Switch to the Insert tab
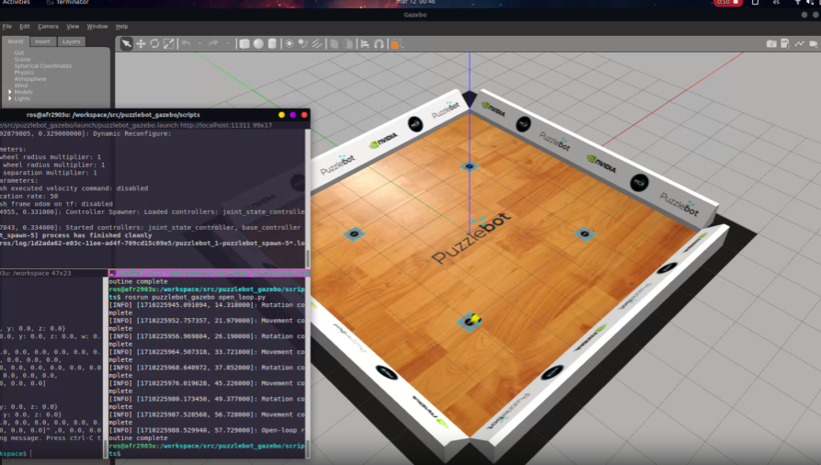The height and width of the screenshot is (465, 821). 43,41
